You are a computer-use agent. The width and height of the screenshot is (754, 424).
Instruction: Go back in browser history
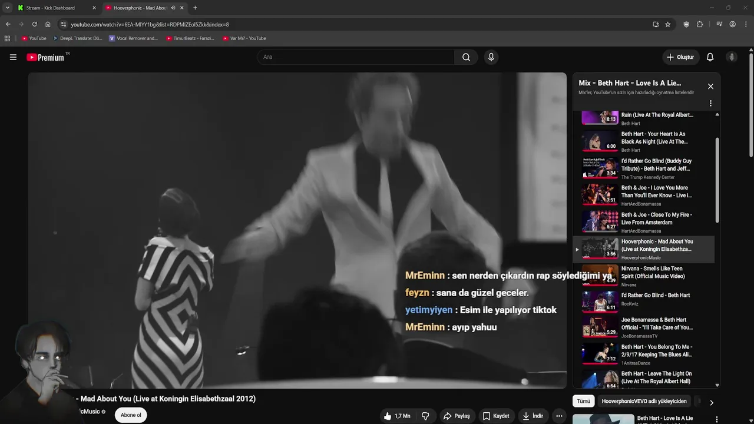[8, 24]
